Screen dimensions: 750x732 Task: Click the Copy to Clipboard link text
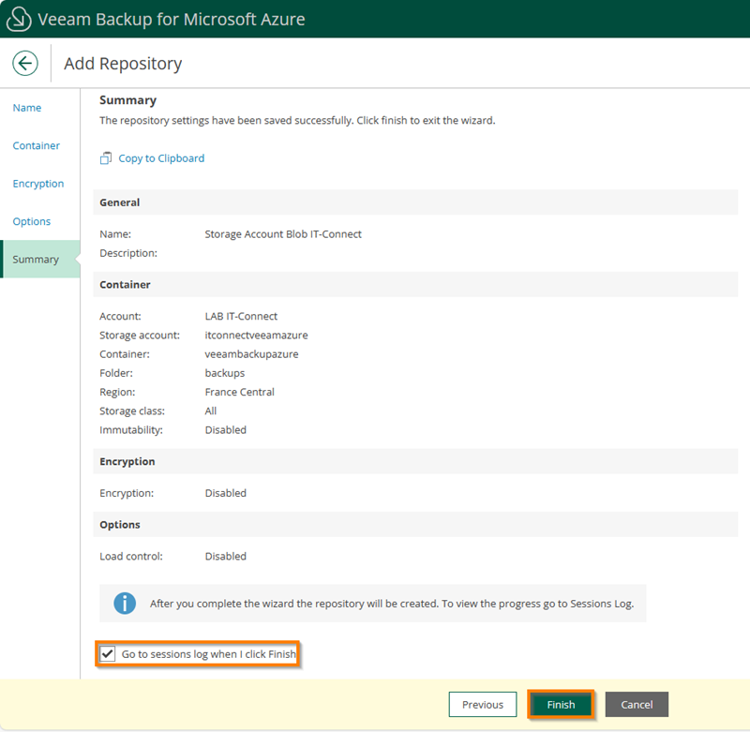(x=161, y=158)
